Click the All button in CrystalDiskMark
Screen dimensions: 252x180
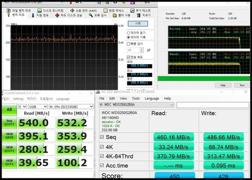point(9,109)
